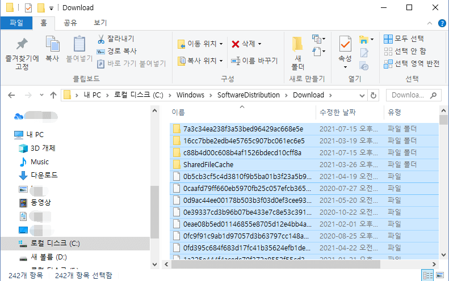This screenshot has width=449, height=281.
Task: Switch to the 홈 ribbon tab
Action: (44, 23)
